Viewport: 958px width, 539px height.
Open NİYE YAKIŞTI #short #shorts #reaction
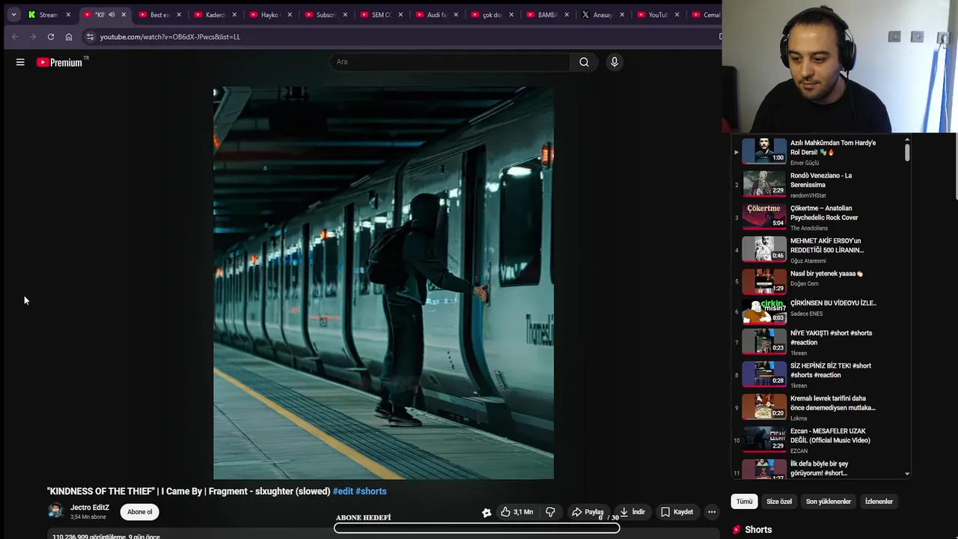pos(832,338)
